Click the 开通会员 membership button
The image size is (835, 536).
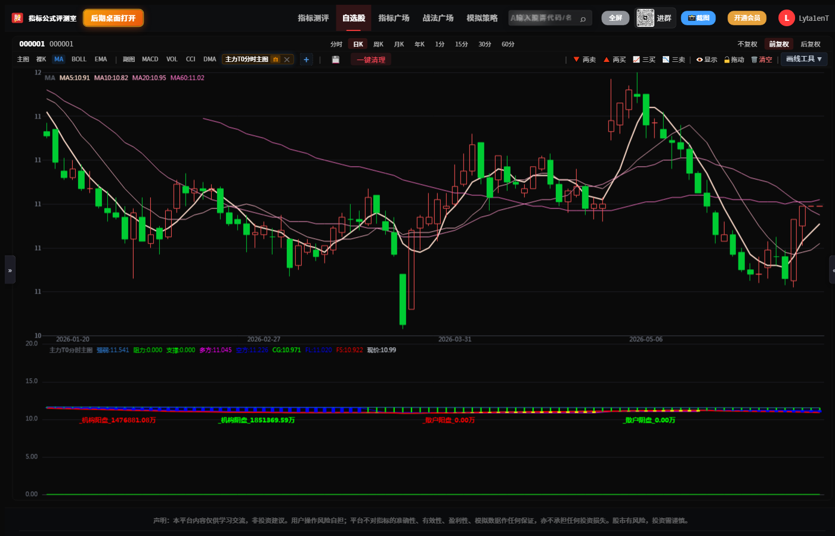coord(747,18)
